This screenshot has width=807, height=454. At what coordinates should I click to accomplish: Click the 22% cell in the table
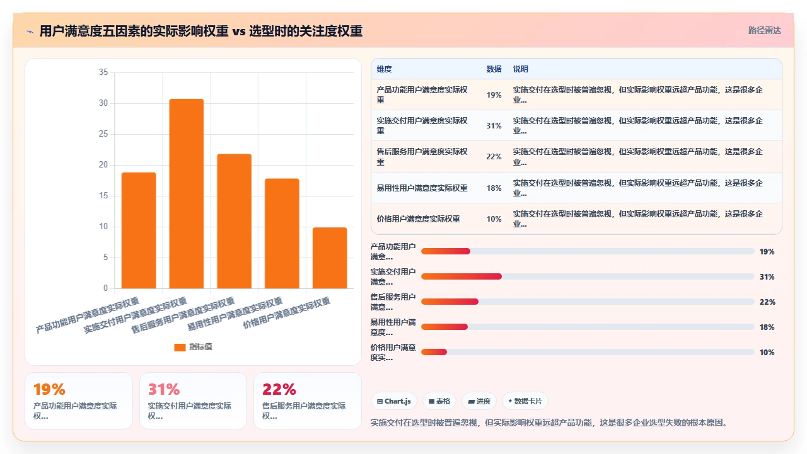coord(494,157)
